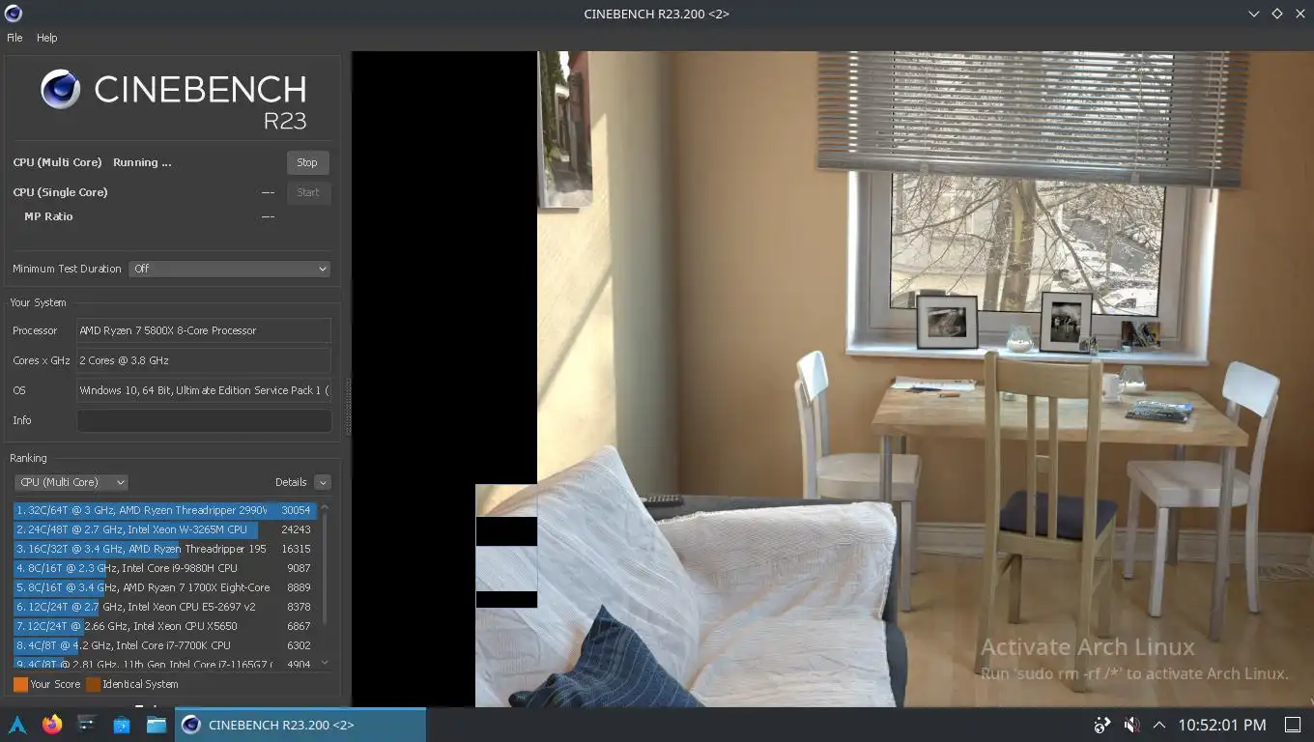Click the ranking list scroll-up arrow
The image size is (1314, 742).
coord(325,507)
